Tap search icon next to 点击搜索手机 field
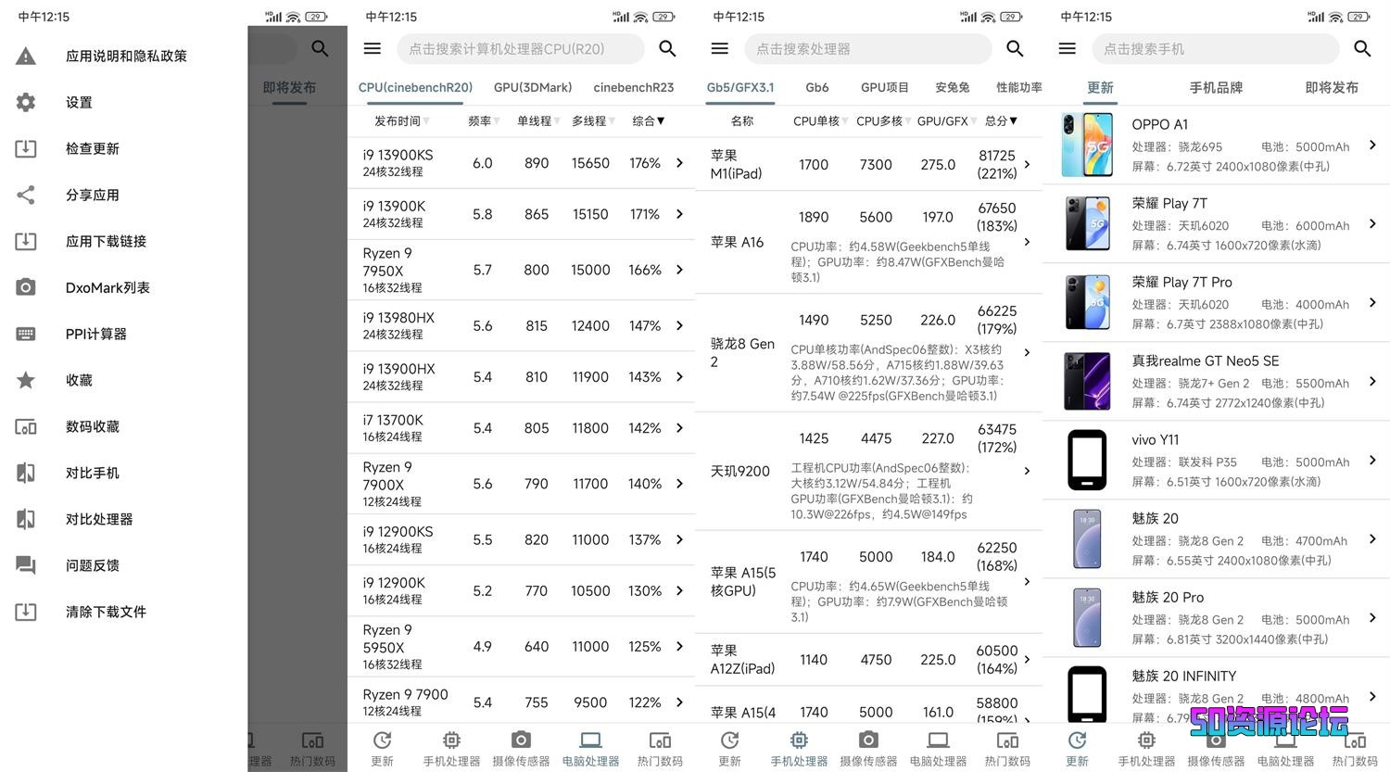 point(1362,48)
